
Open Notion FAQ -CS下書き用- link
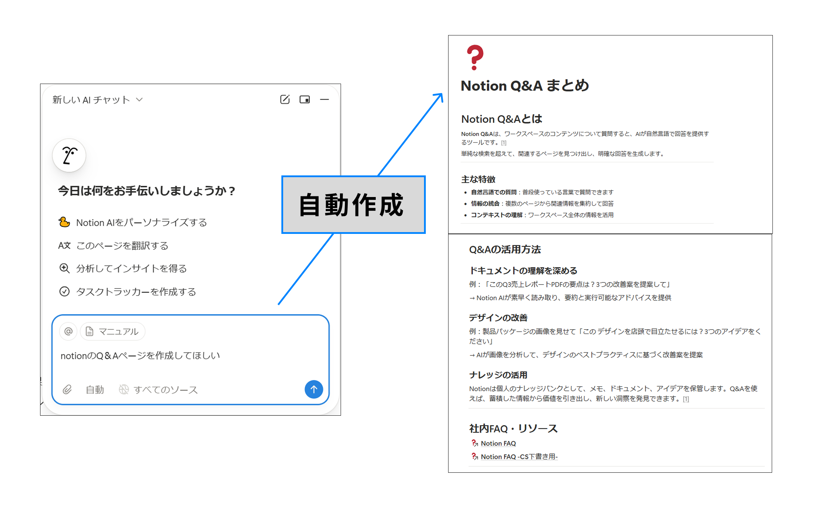coord(519,457)
